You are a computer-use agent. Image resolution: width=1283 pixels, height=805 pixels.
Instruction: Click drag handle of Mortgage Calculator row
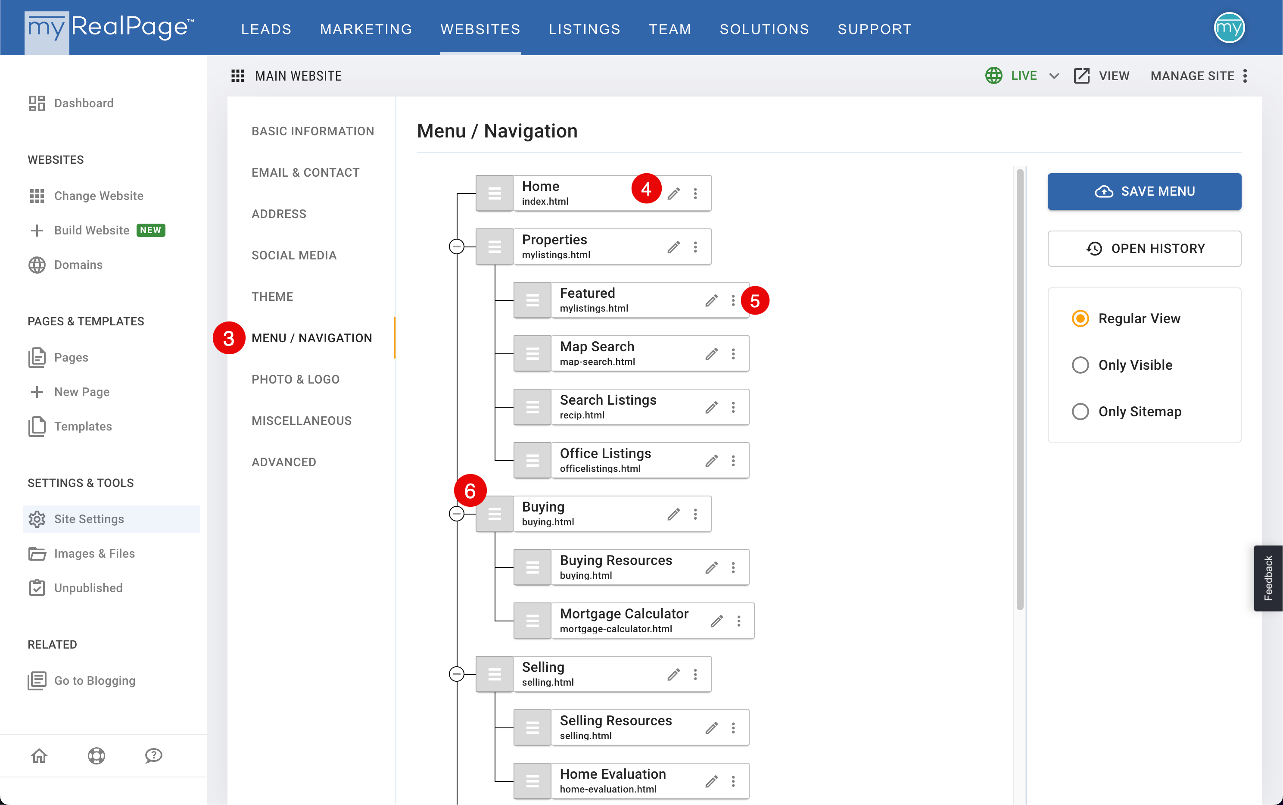[x=532, y=621]
